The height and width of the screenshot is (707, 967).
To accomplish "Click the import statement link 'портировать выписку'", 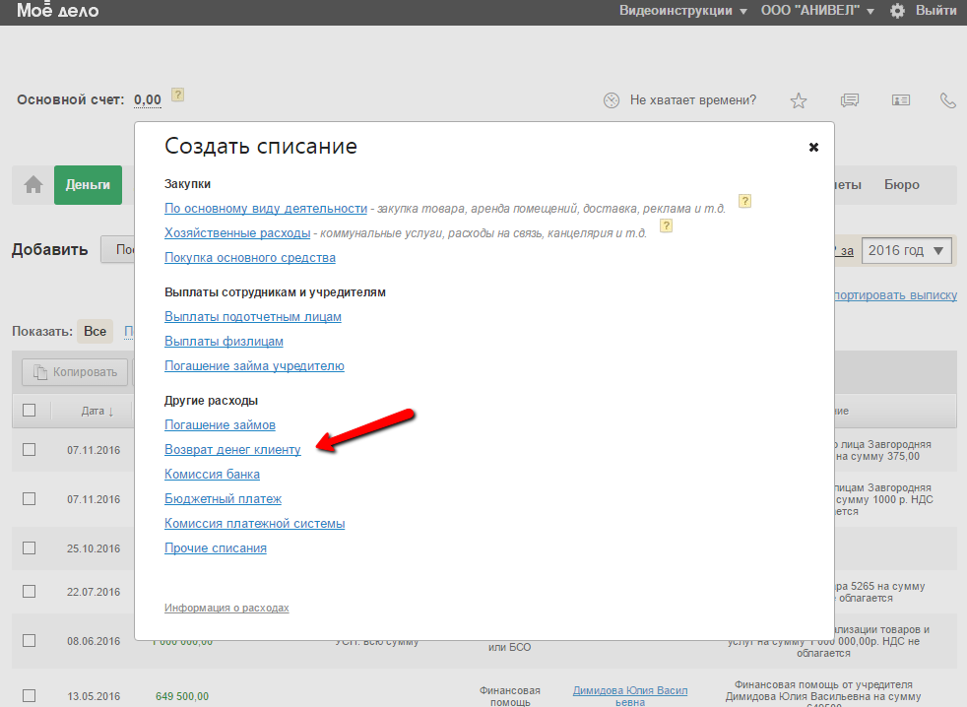I will pos(895,294).
